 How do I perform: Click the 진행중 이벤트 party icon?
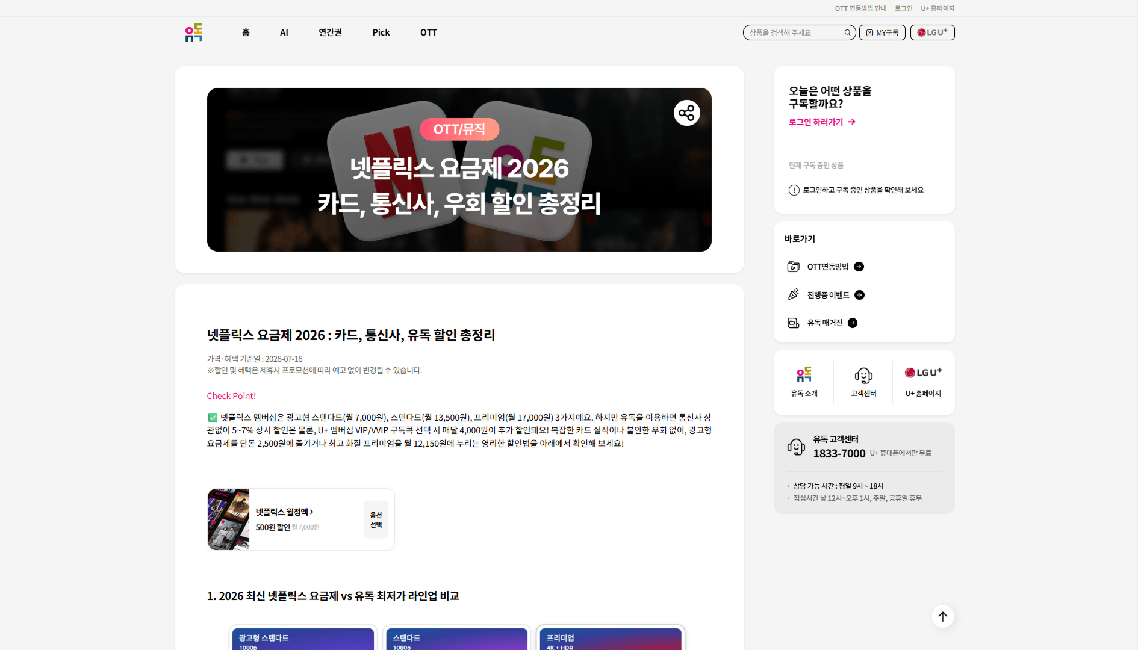pyautogui.click(x=793, y=295)
